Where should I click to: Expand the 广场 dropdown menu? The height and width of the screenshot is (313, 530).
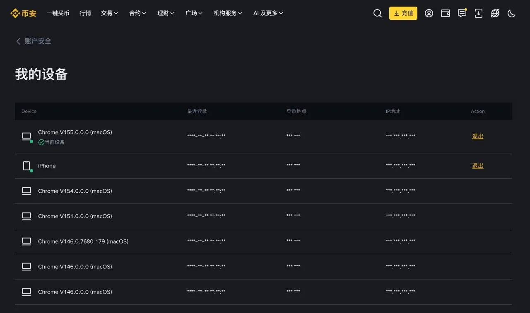194,13
